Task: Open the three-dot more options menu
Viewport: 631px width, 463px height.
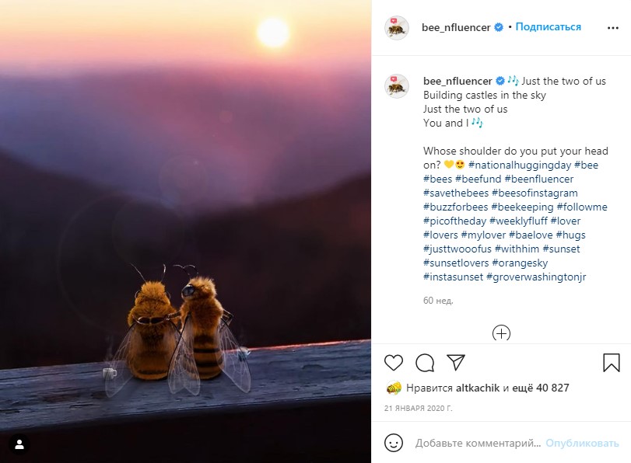Action: pyautogui.click(x=612, y=27)
